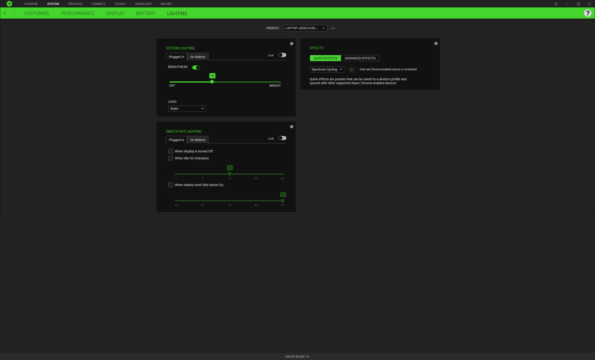Click Switch Off Lighting help icon

292,127
